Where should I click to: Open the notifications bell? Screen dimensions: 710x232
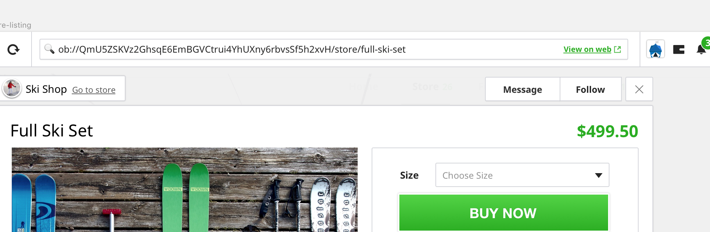[701, 50]
